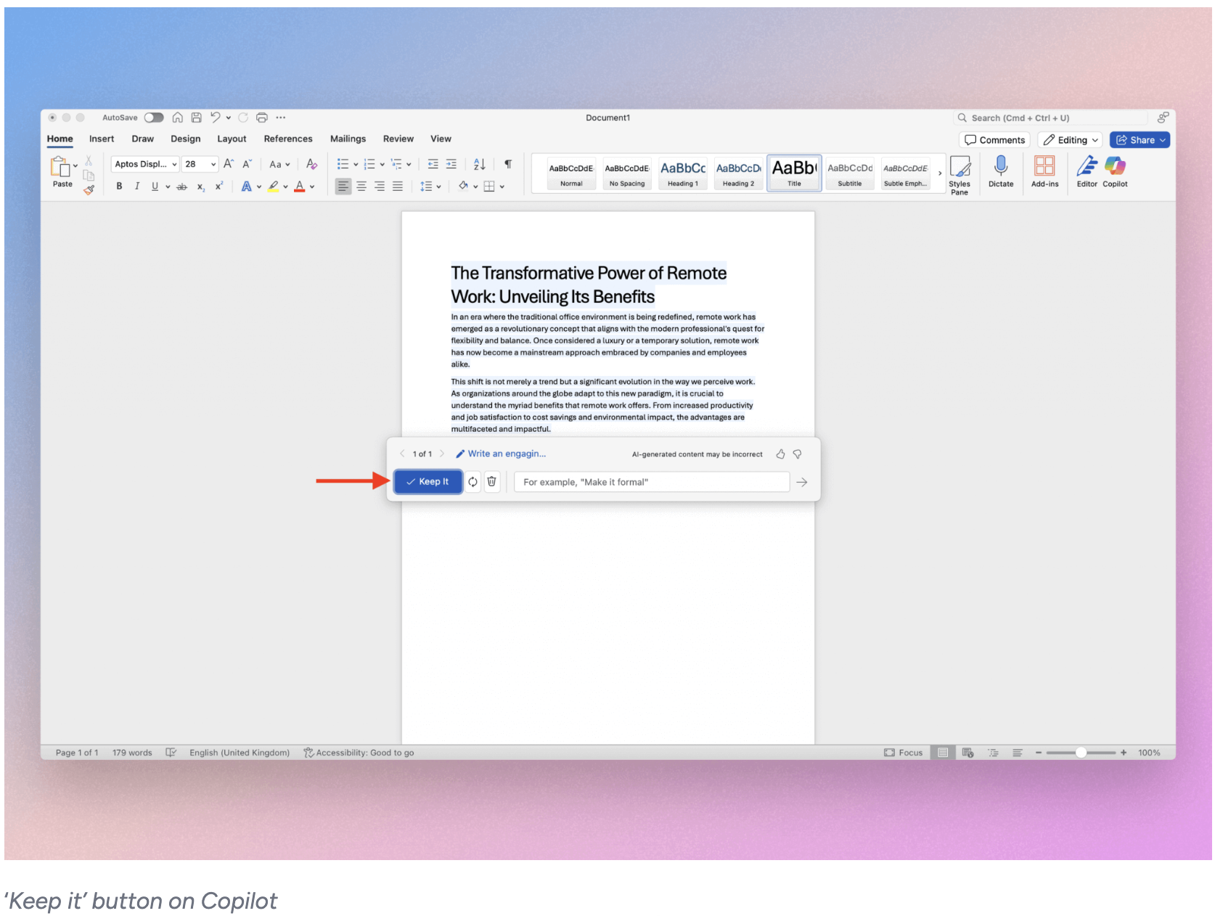Open the font color dropdown arrow

[x=311, y=187]
